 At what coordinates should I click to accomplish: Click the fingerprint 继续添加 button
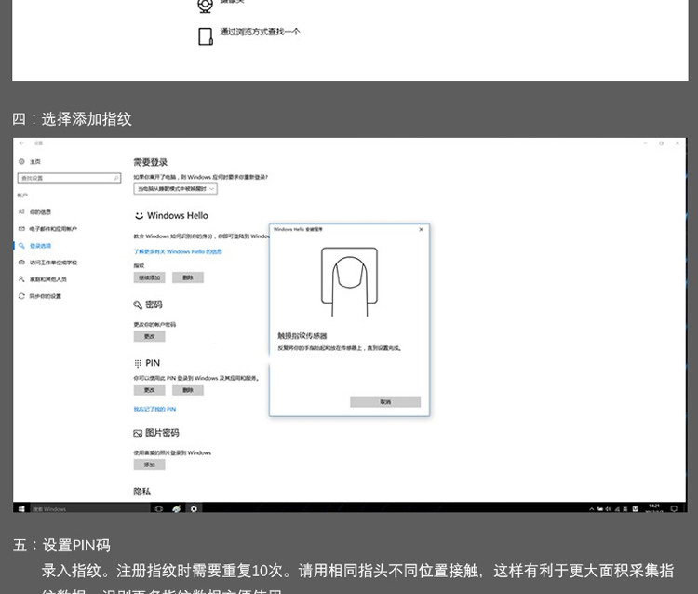[x=149, y=277]
